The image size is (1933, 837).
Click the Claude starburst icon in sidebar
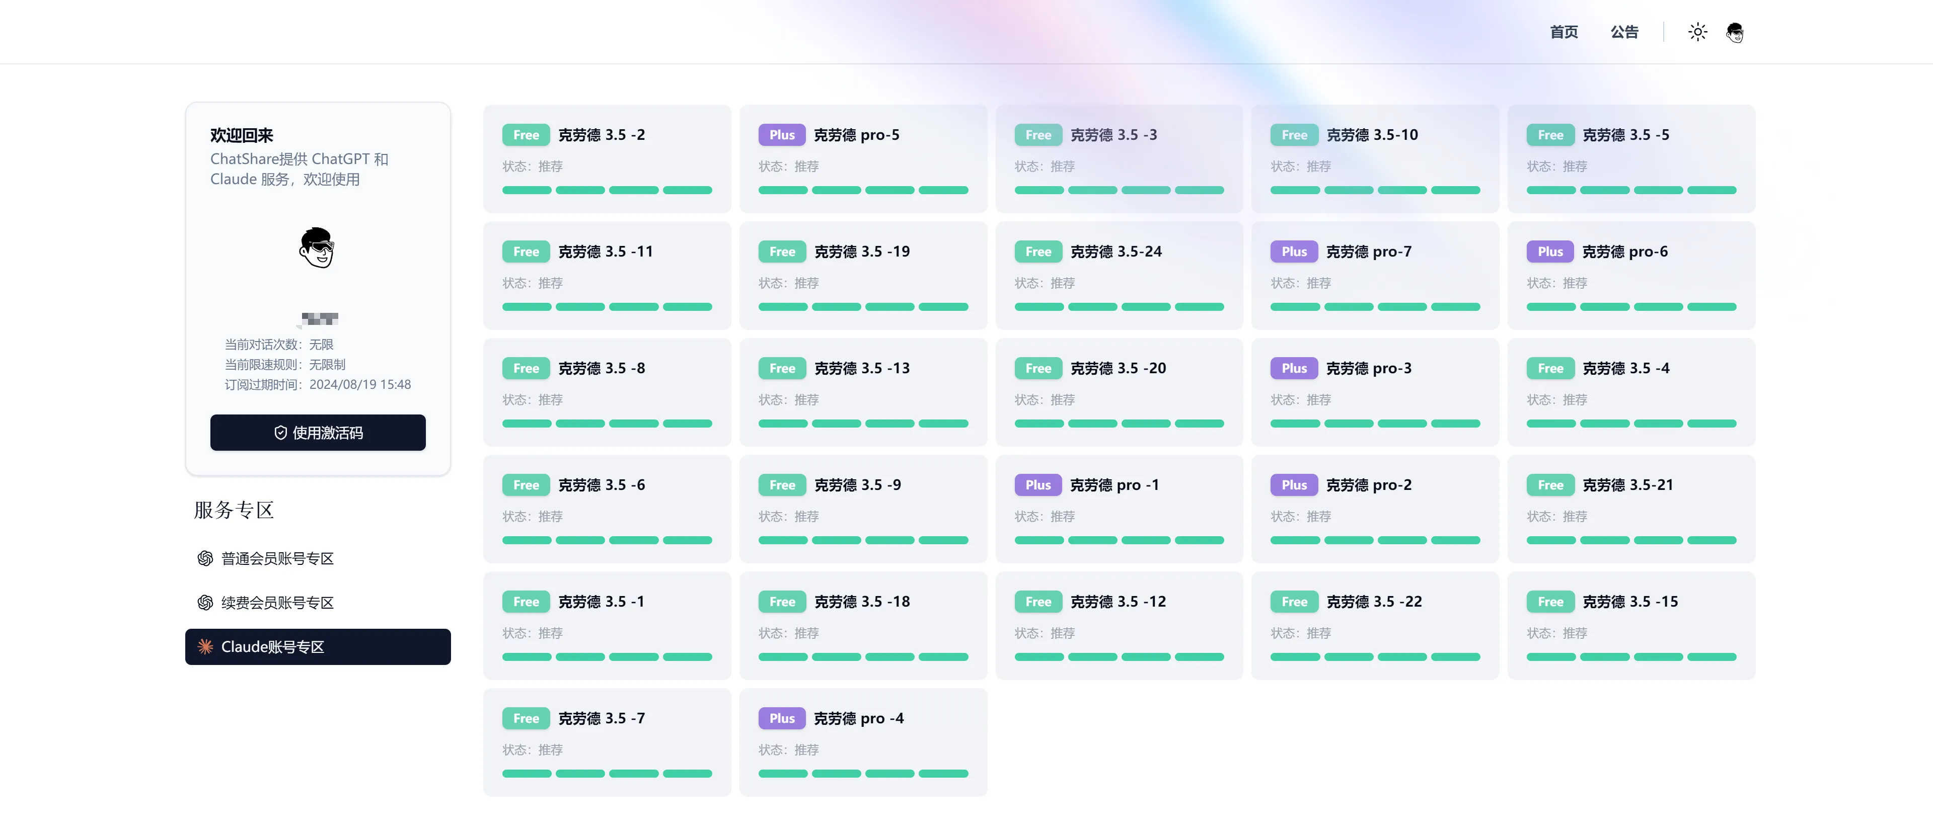205,647
